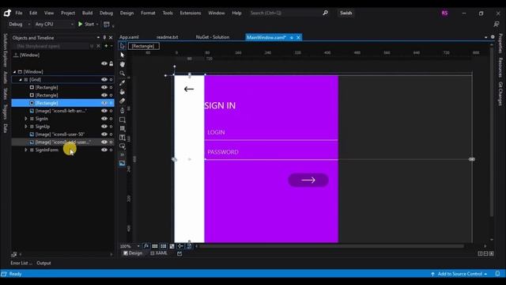Select the Button control tool
506x285 pixels.
[x=123, y=146]
